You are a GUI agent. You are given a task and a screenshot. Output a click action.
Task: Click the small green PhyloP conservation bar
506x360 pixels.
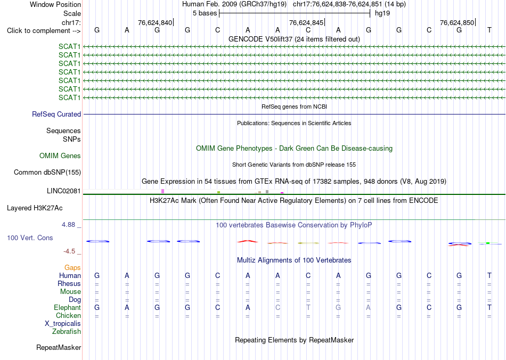[488, 243]
